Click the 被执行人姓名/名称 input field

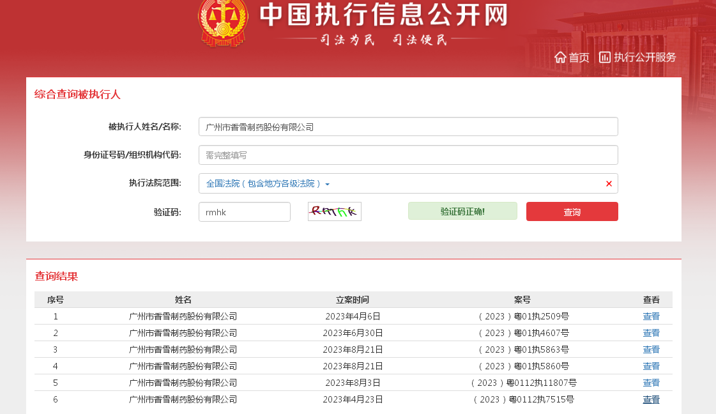point(408,126)
